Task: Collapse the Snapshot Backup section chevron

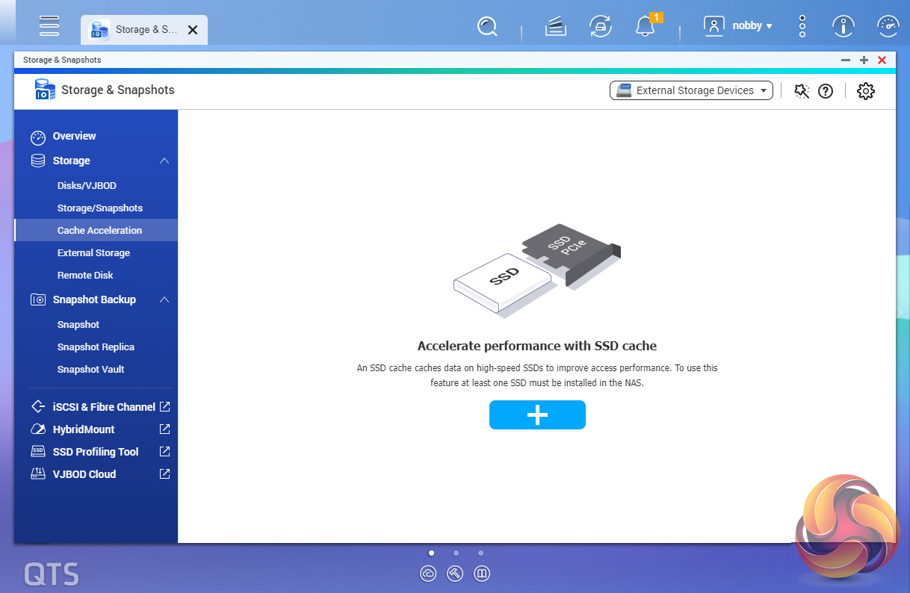Action: click(164, 299)
